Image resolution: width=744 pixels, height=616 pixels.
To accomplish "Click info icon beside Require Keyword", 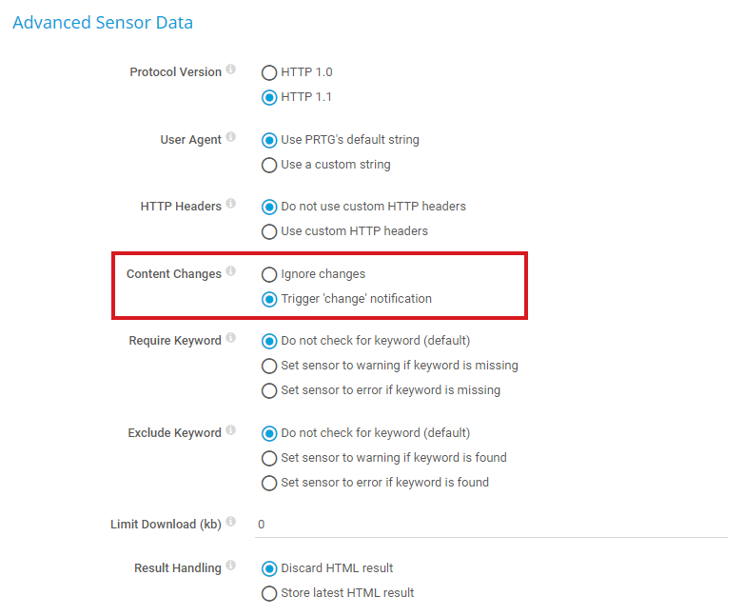I will coord(231,339).
